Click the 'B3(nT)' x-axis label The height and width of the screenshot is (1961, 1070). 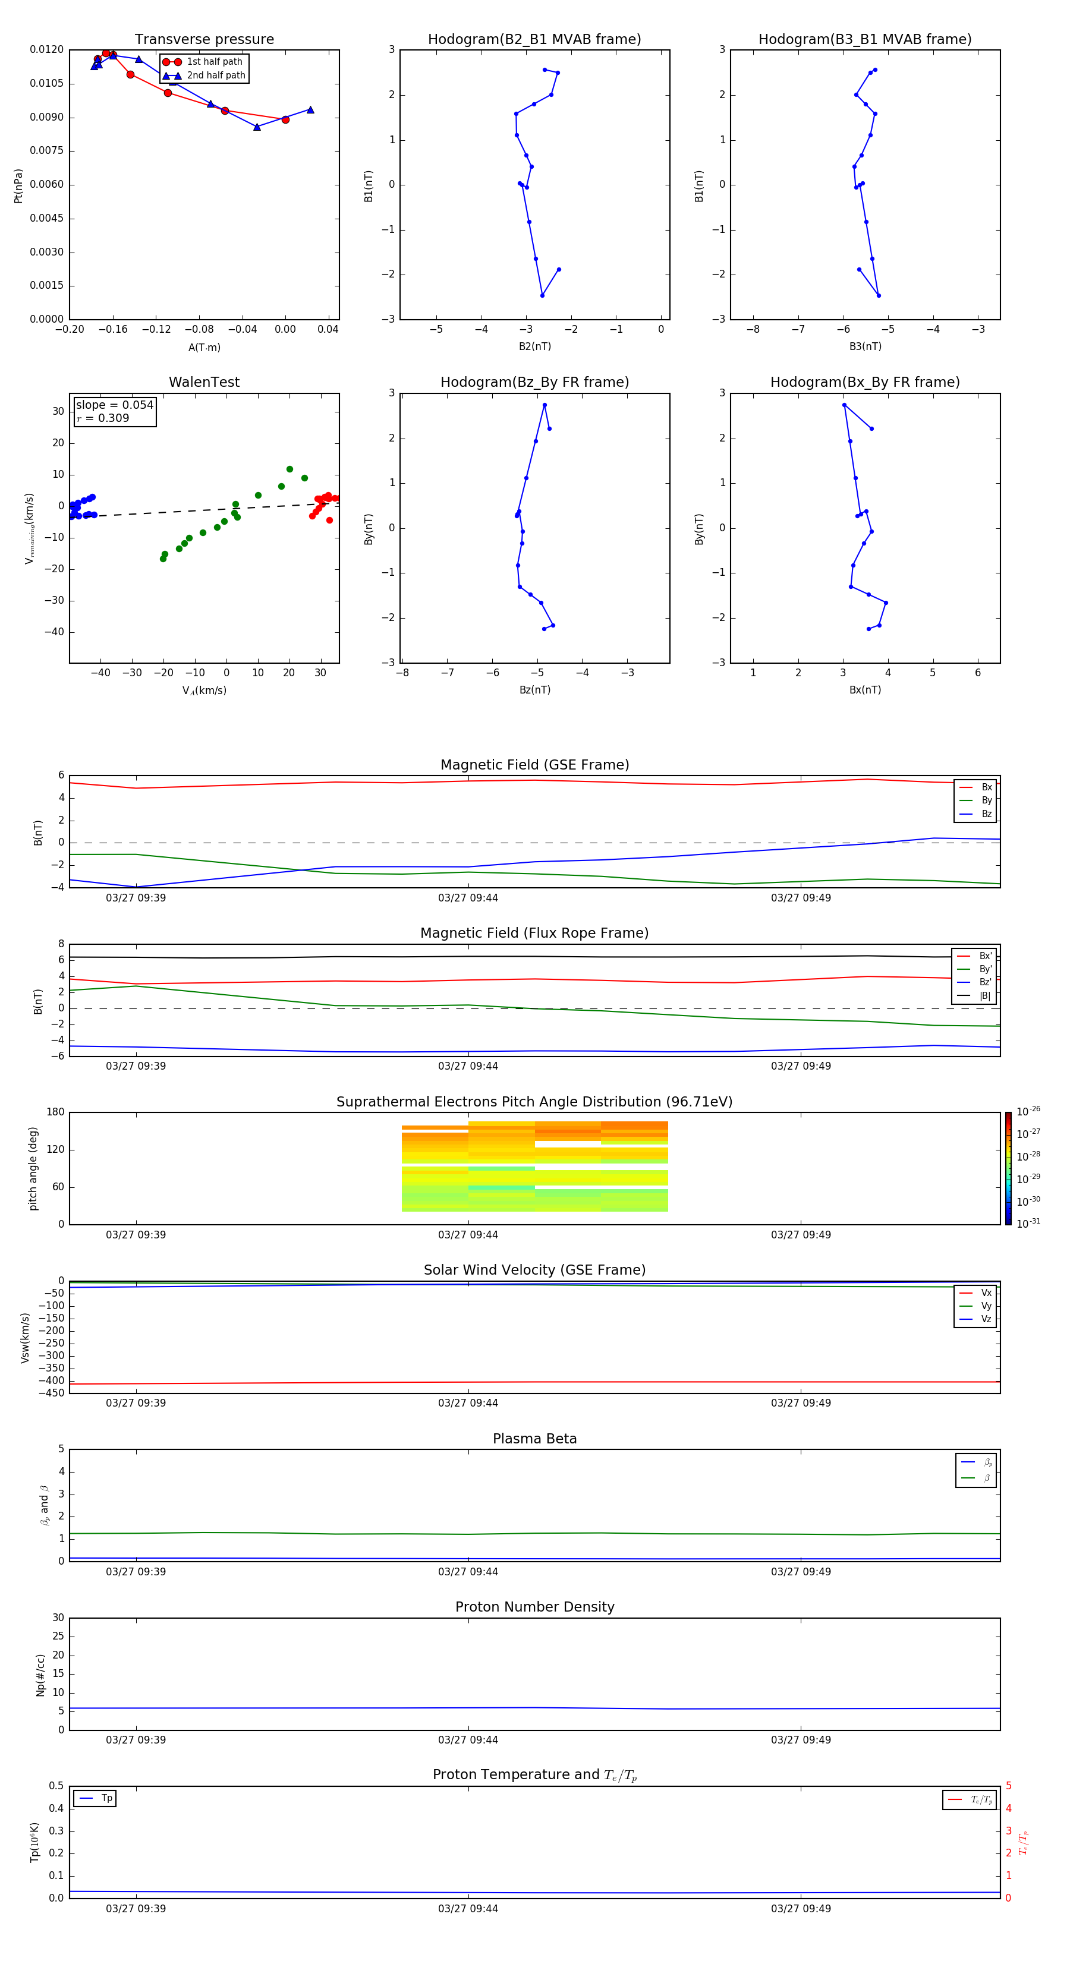865,346
